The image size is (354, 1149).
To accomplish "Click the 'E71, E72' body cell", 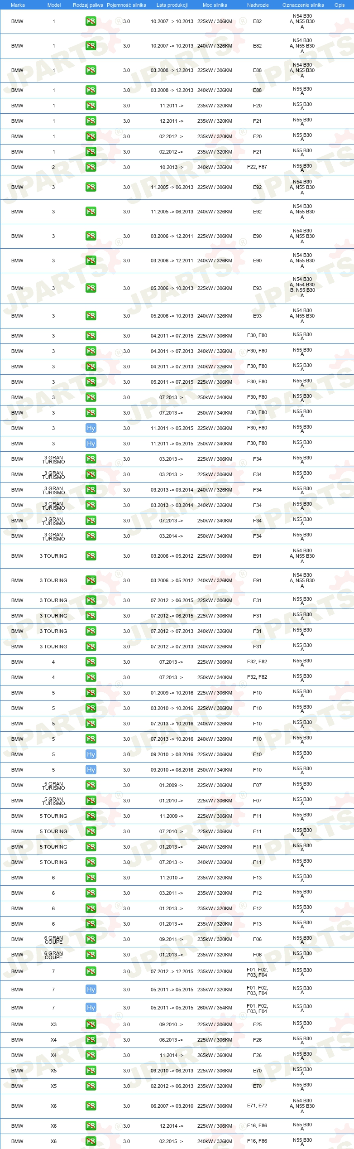I will tap(257, 1106).
